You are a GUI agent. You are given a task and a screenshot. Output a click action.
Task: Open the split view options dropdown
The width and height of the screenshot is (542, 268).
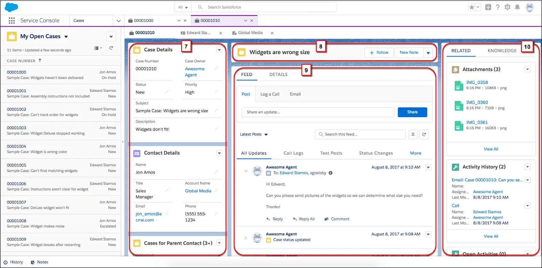(111, 37)
